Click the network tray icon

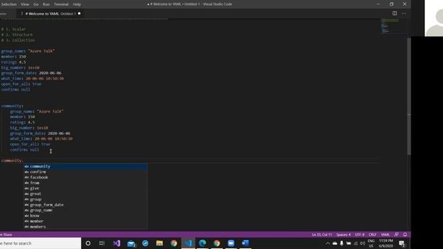coord(356,243)
